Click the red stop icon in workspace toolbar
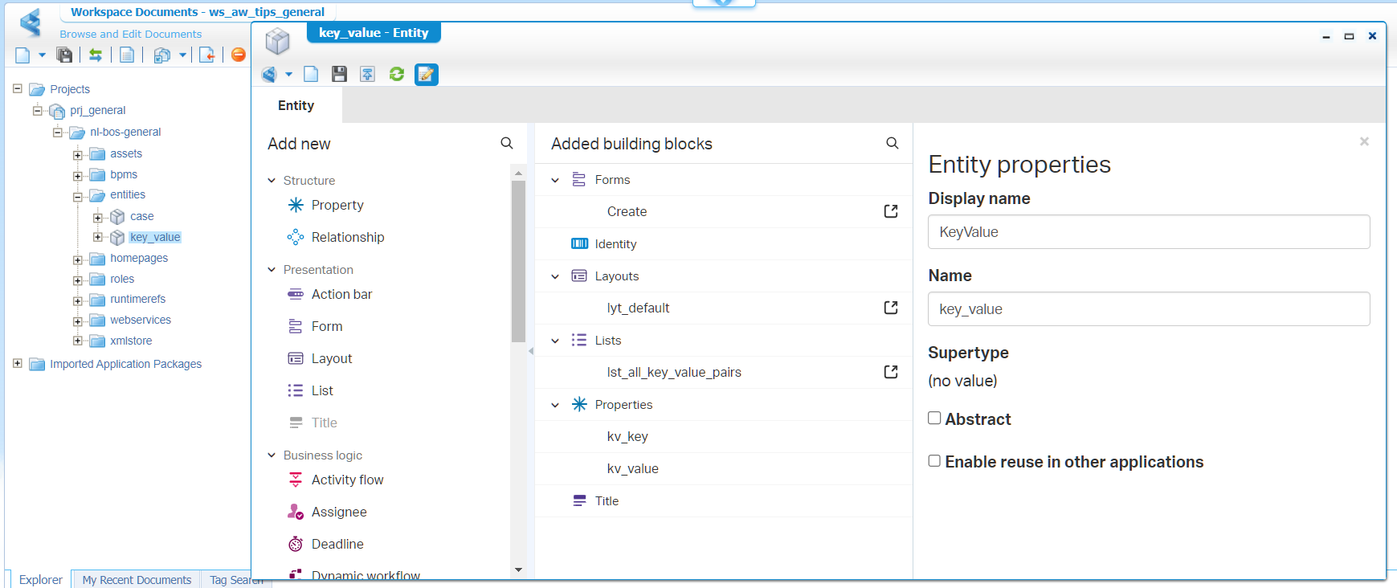1397x588 pixels. coord(239,55)
